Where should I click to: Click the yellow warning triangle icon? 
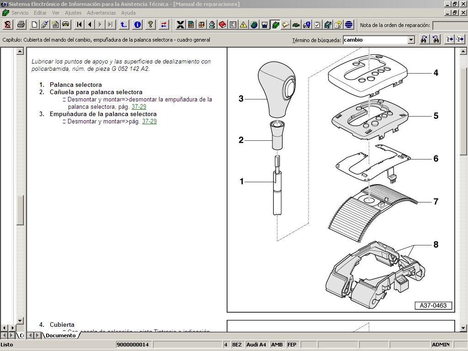243,25
